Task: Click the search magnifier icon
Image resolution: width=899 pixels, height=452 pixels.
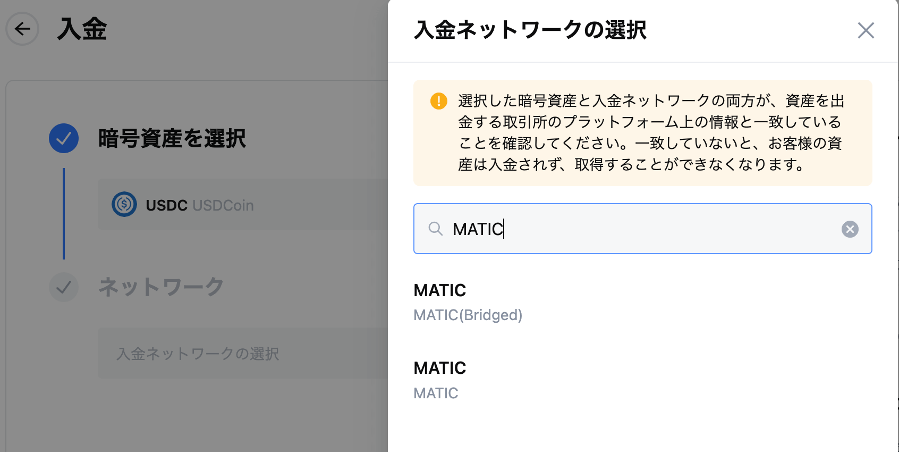Action: coord(435,229)
